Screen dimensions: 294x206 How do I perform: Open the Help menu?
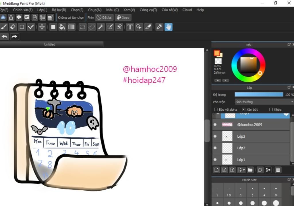(x=200, y=10)
